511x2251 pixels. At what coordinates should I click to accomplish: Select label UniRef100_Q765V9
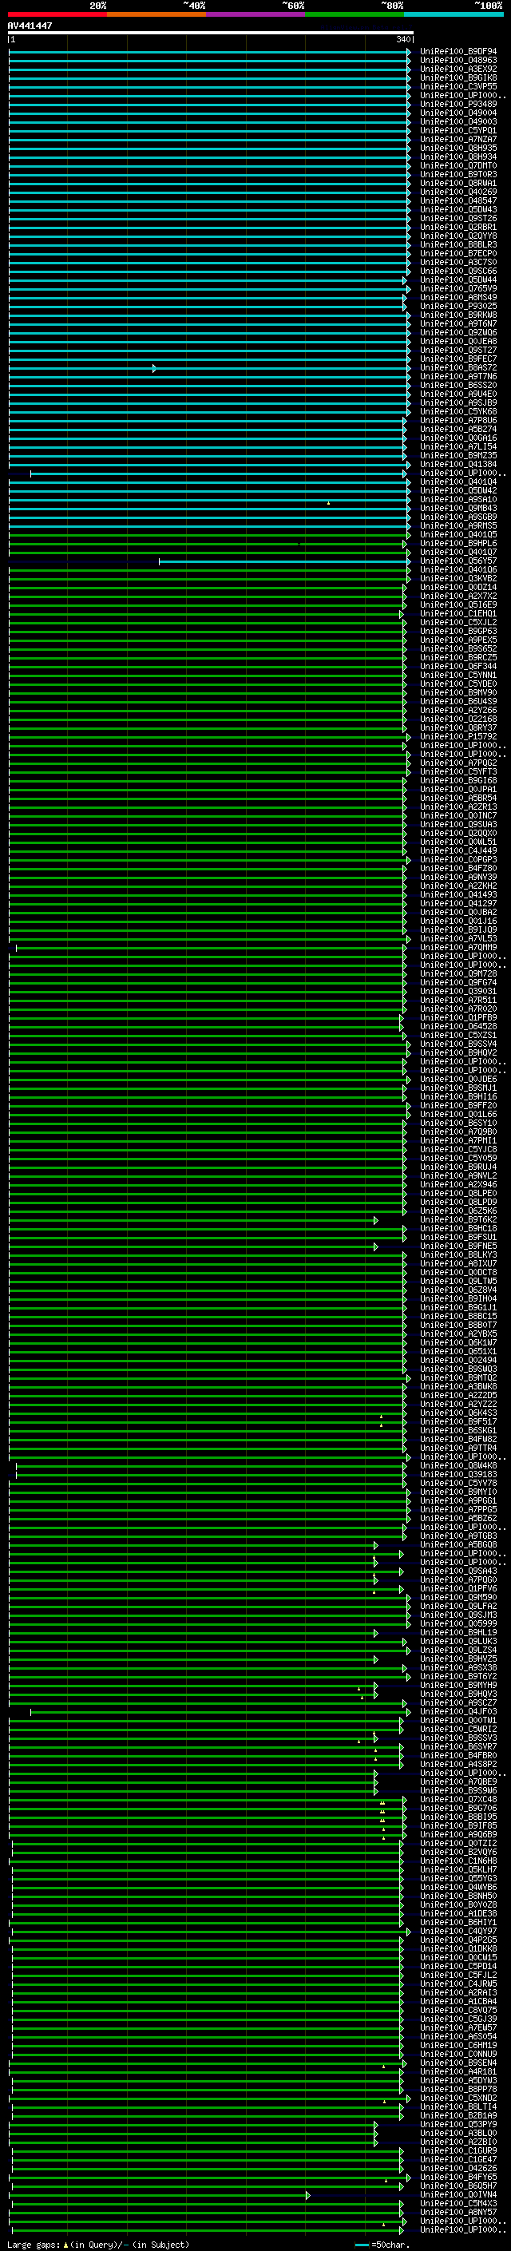[x=458, y=288]
